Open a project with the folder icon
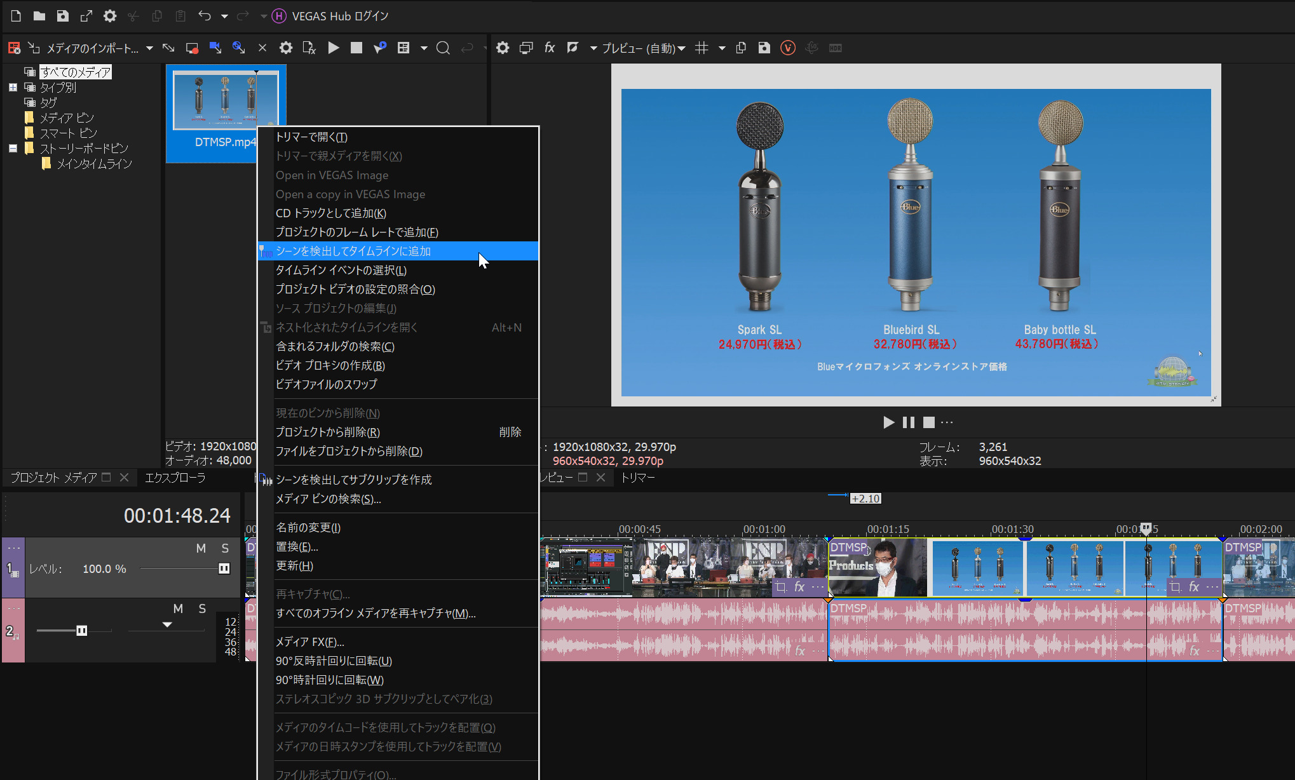 39,16
